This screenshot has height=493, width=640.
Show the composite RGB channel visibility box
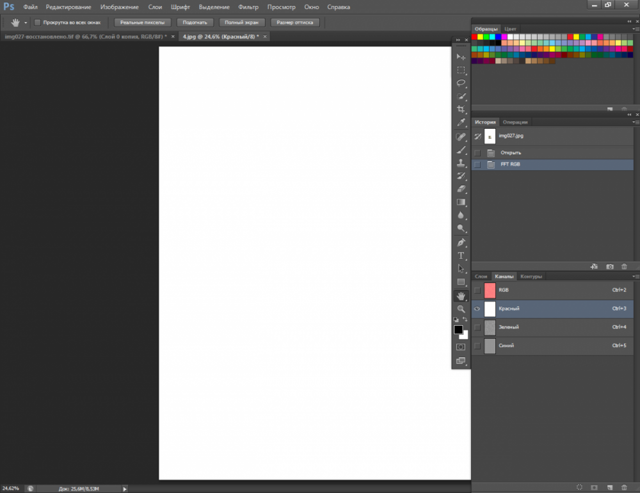pyautogui.click(x=477, y=290)
